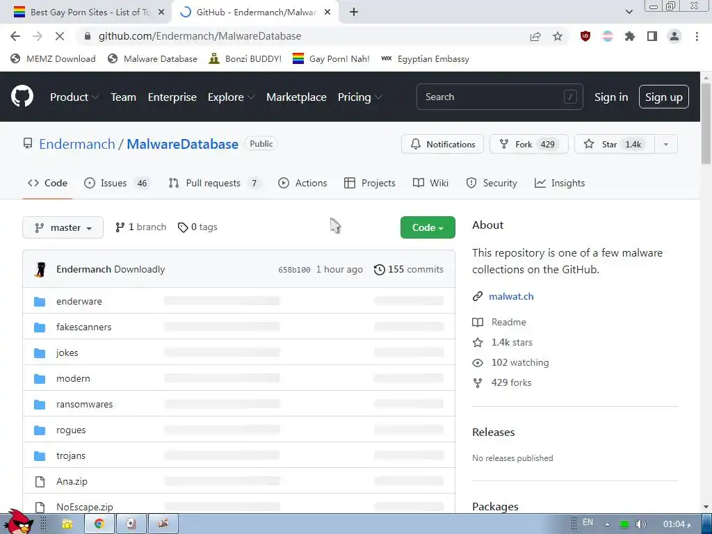Click the commits history clock icon
This screenshot has height=534, width=712.
click(379, 270)
